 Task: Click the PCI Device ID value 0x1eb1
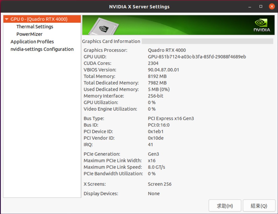156,131
